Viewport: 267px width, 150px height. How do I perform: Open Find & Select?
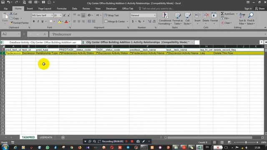251,19
